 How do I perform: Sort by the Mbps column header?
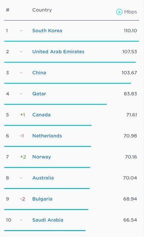click(131, 12)
